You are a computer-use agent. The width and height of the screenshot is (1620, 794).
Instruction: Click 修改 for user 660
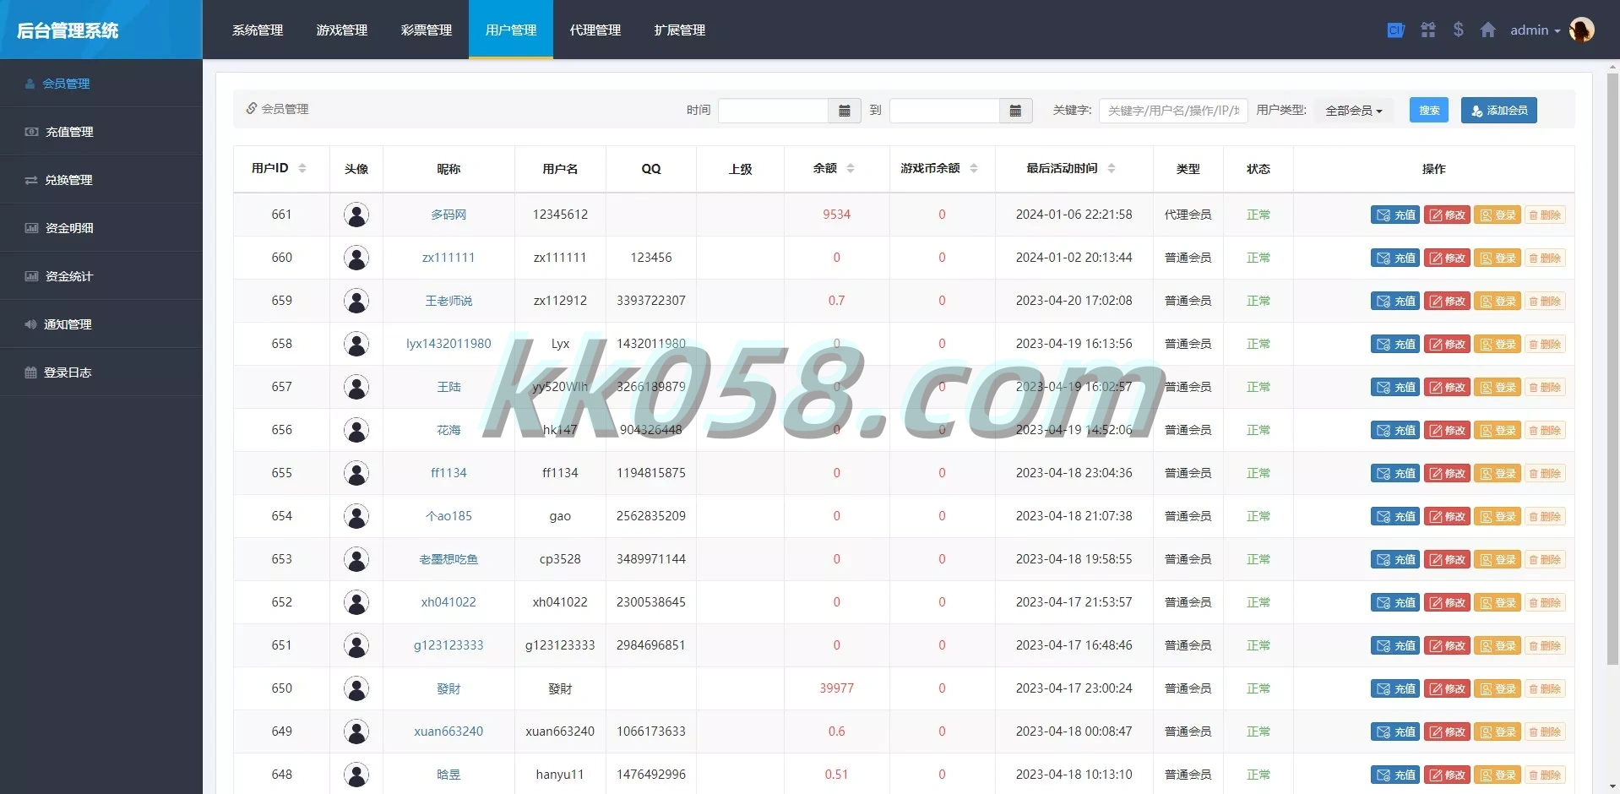point(1447,258)
